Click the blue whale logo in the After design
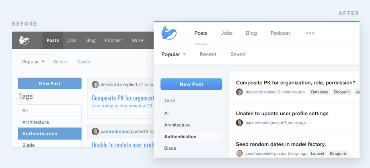 (169, 33)
